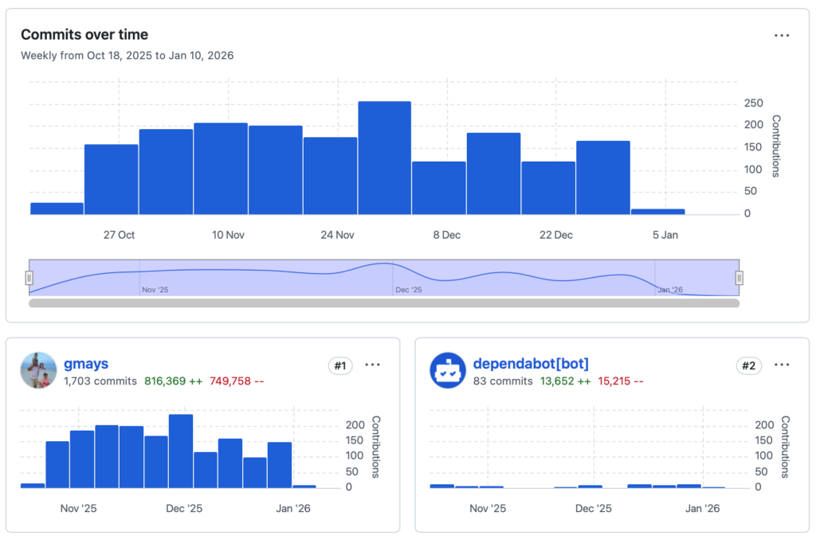Viewport: 816px width, 539px height.
Task: Open the Commits over time options menu
Action: click(782, 35)
